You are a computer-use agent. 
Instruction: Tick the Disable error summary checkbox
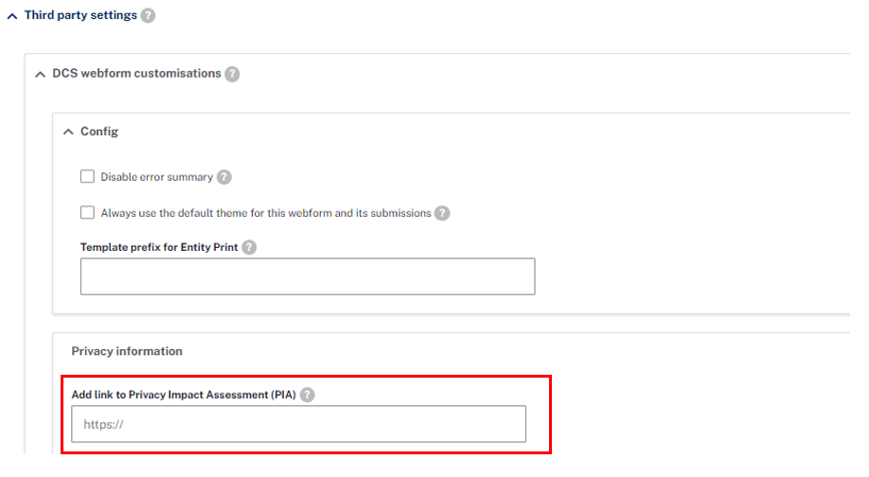pyautogui.click(x=88, y=177)
